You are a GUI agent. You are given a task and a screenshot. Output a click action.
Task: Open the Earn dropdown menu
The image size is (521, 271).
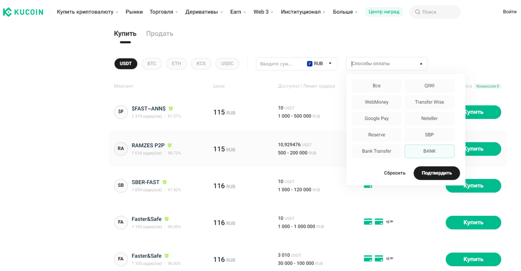[x=238, y=12]
